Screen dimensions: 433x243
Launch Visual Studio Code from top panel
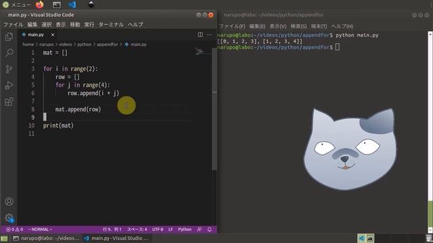click(72, 5)
